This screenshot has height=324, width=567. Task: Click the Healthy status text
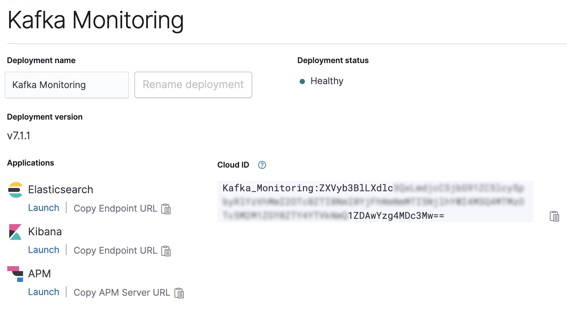(327, 81)
